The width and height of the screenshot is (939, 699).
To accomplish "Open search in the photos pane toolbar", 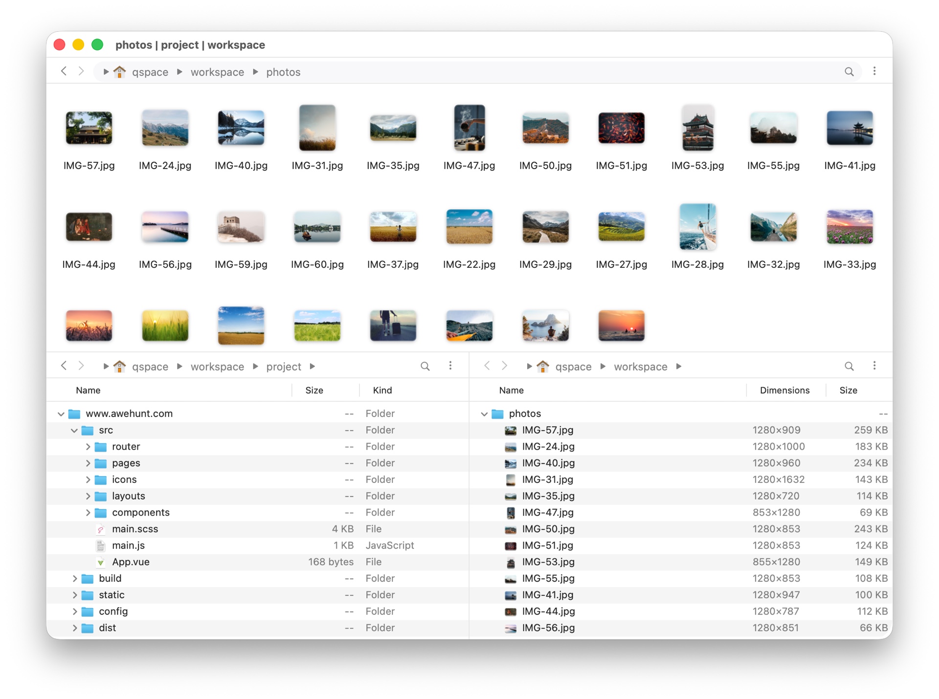I will coord(850,71).
